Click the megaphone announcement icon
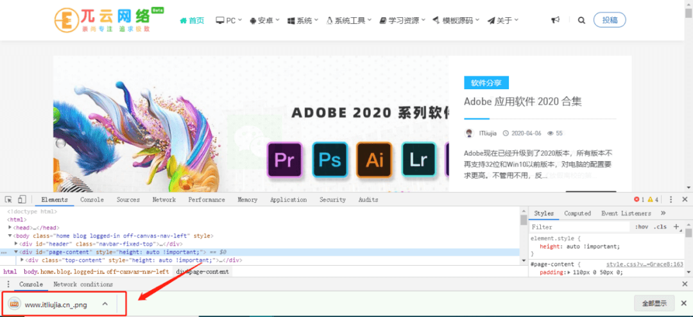 [x=556, y=20]
